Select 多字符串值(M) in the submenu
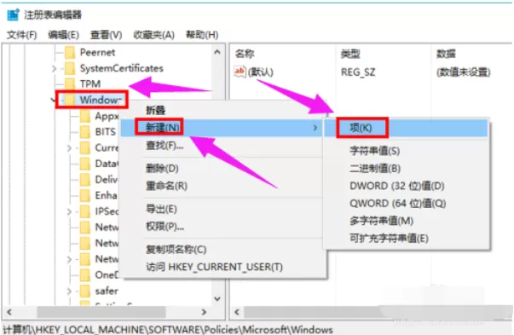 [x=406, y=221]
